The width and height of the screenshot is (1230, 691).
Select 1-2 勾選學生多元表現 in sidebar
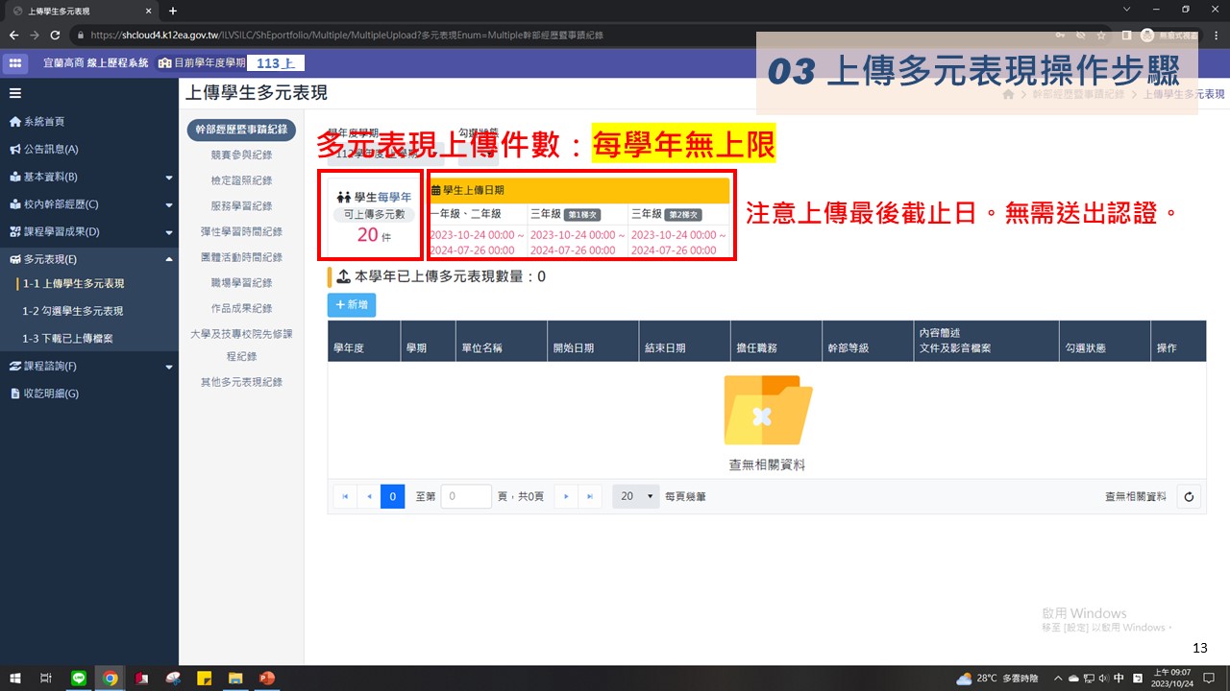tap(73, 311)
